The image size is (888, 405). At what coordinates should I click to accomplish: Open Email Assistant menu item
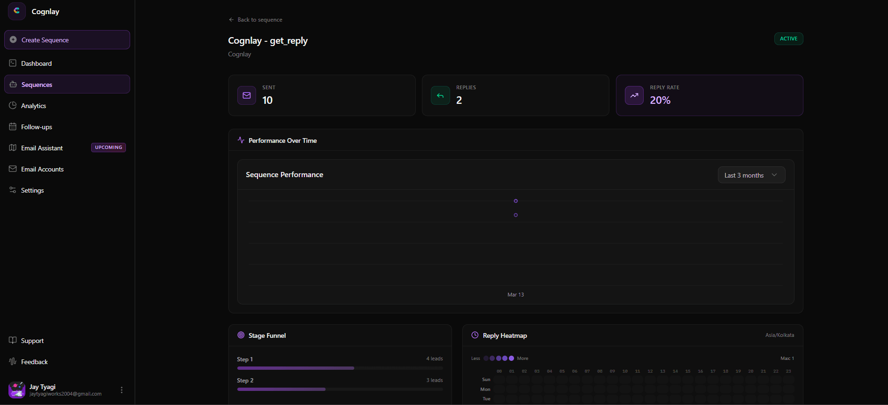42,148
